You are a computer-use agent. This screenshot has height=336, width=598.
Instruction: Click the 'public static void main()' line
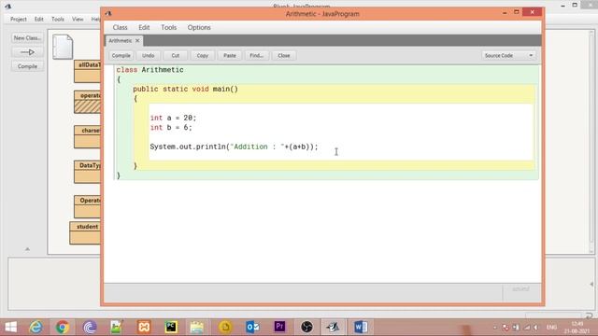(x=185, y=90)
